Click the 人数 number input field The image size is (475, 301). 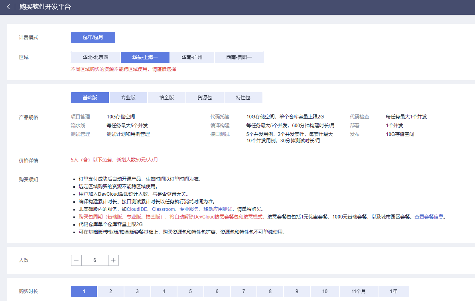point(95,260)
